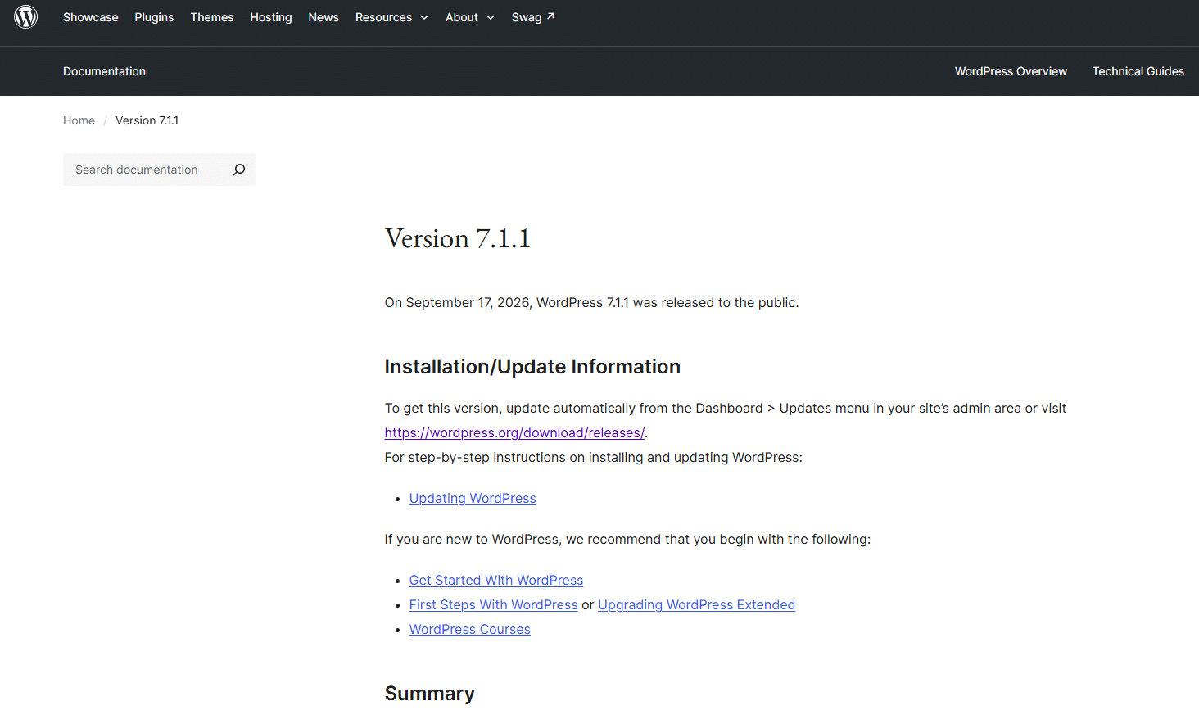
Task: Click the Version 7.1.1 breadcrumb text
Action: coord(147,120)
